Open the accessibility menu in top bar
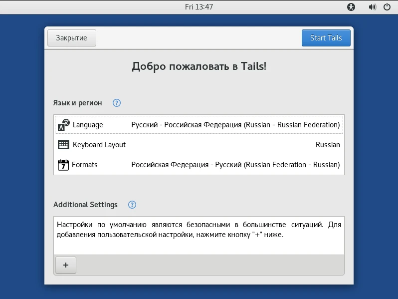This screenshot has width=398, height=299. pyautogui.click(x=351, y=7)
